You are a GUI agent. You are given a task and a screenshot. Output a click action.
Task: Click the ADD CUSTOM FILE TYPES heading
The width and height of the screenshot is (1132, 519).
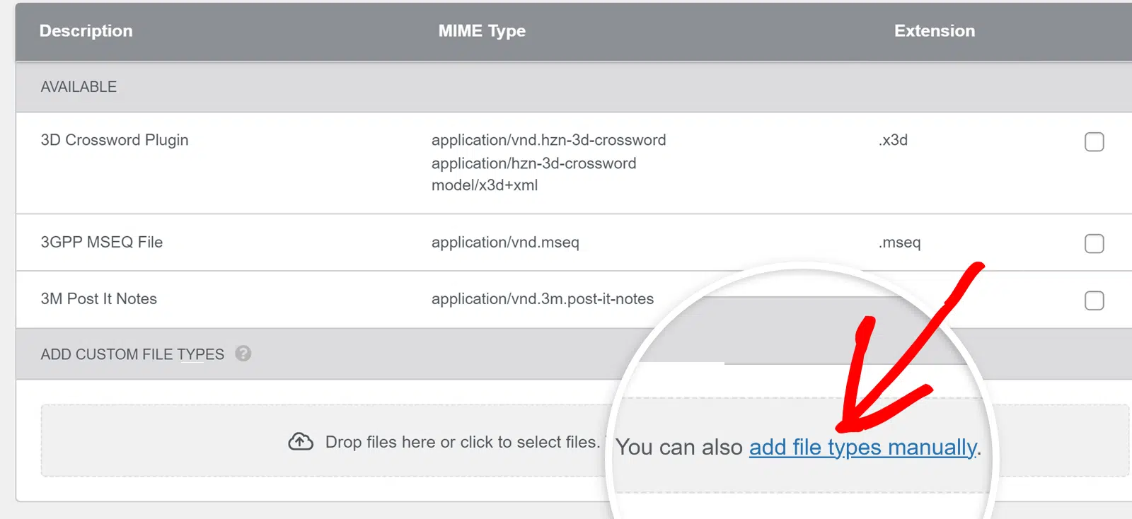[x=132, y=354]
